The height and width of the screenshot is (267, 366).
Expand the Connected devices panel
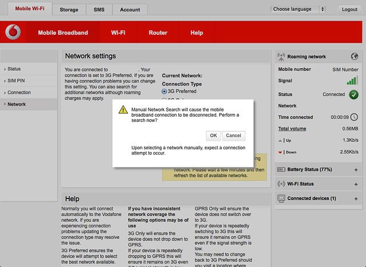pyautogui.click(x=356, y=198)
